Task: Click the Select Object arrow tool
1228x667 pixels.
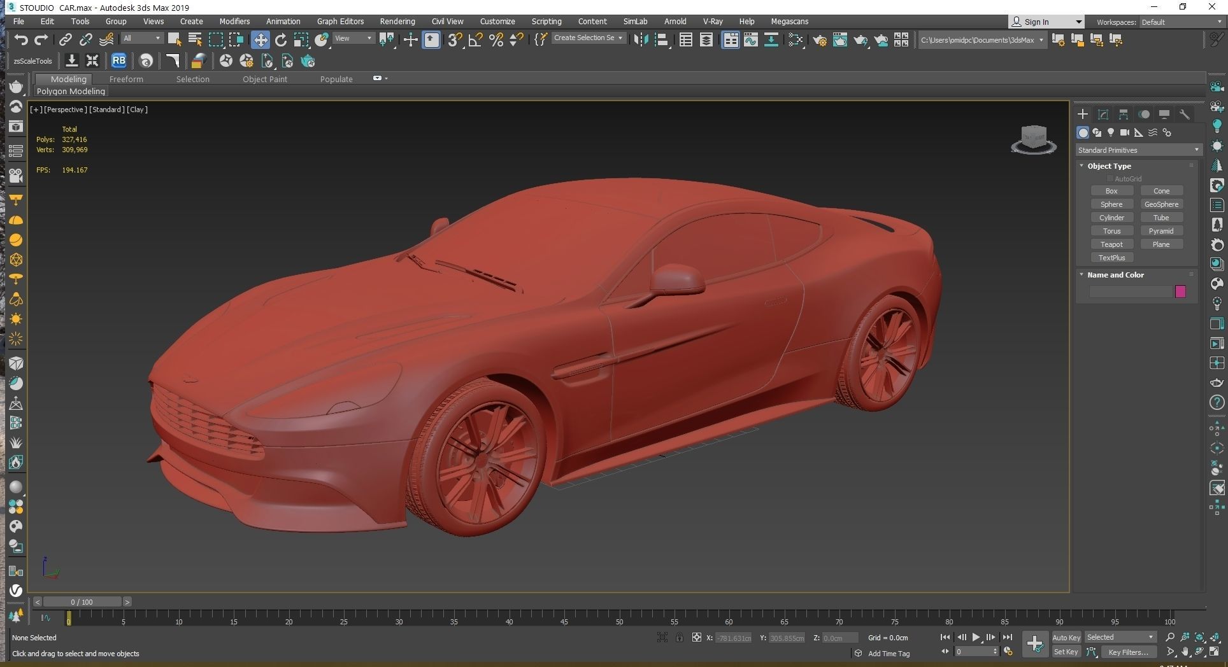Action: coord(175,39)
